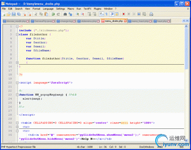Toggle word wrap in the toolbar
This screenshot has width=191, height=150.
pyautogui.click(x=101, y=14)
